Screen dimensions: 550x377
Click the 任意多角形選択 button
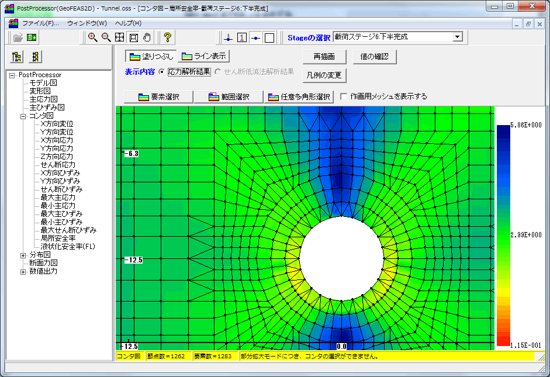pos(299,97)
